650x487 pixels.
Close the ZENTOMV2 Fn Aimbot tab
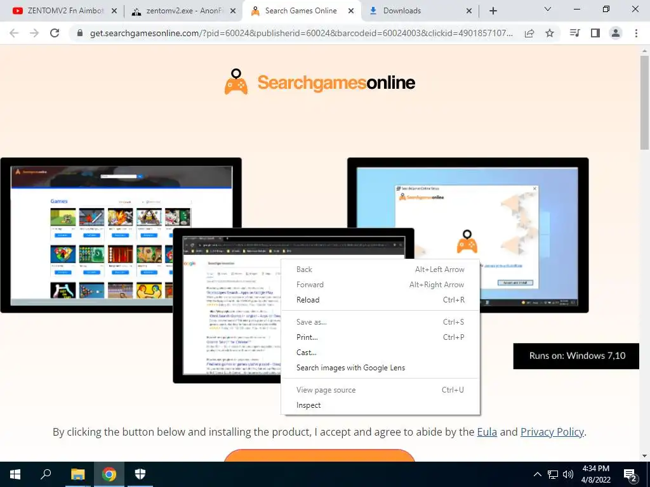pos(114,11)
